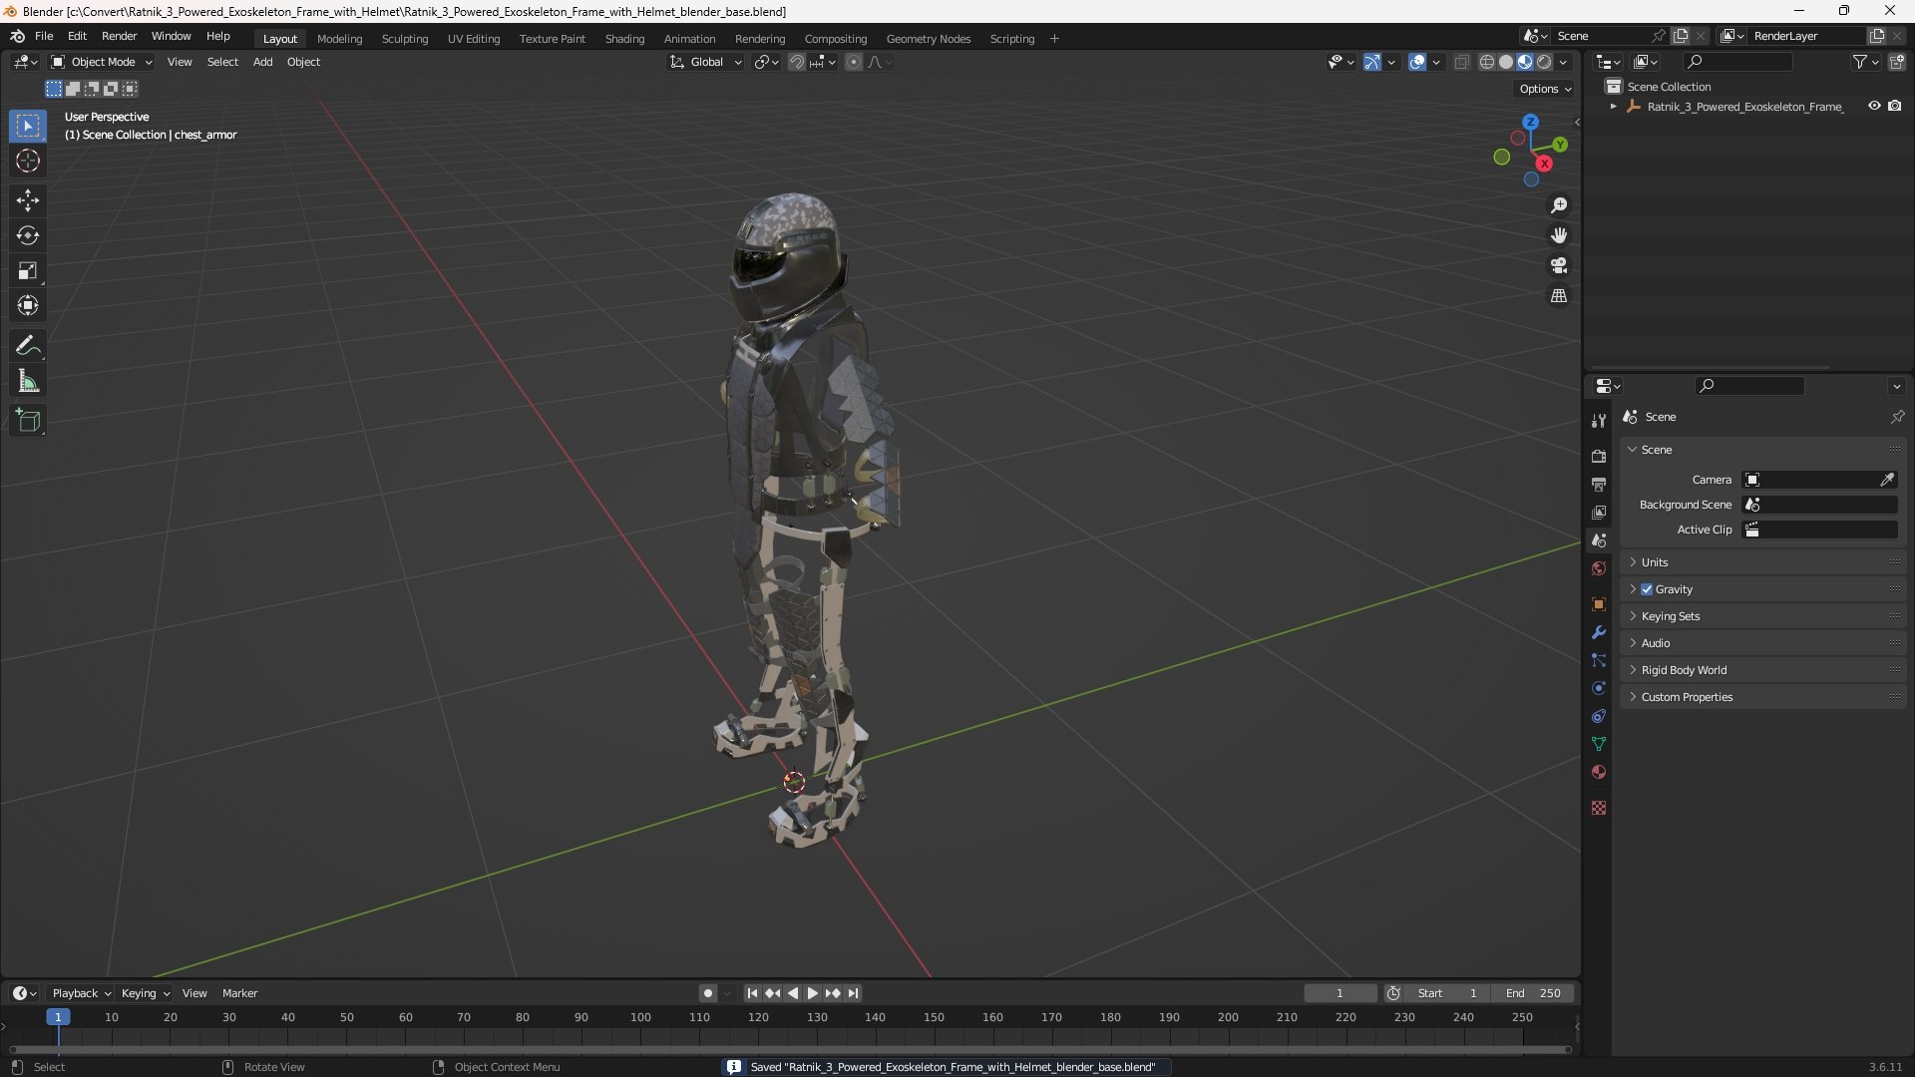Open the Render menu
Screen dimensions: 1915x1077
point(119,36)
